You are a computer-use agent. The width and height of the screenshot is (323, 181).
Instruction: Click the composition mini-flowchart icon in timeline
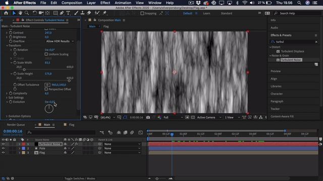(x=102, y=133)
